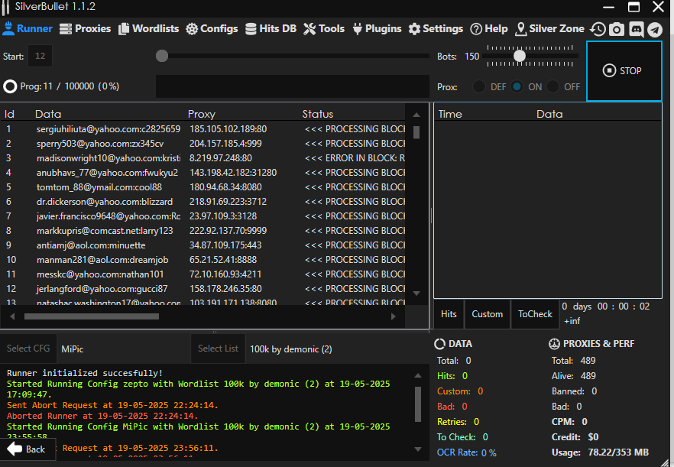Click the Plugins plug icon

pyautogui.click(x=357, y=29)
